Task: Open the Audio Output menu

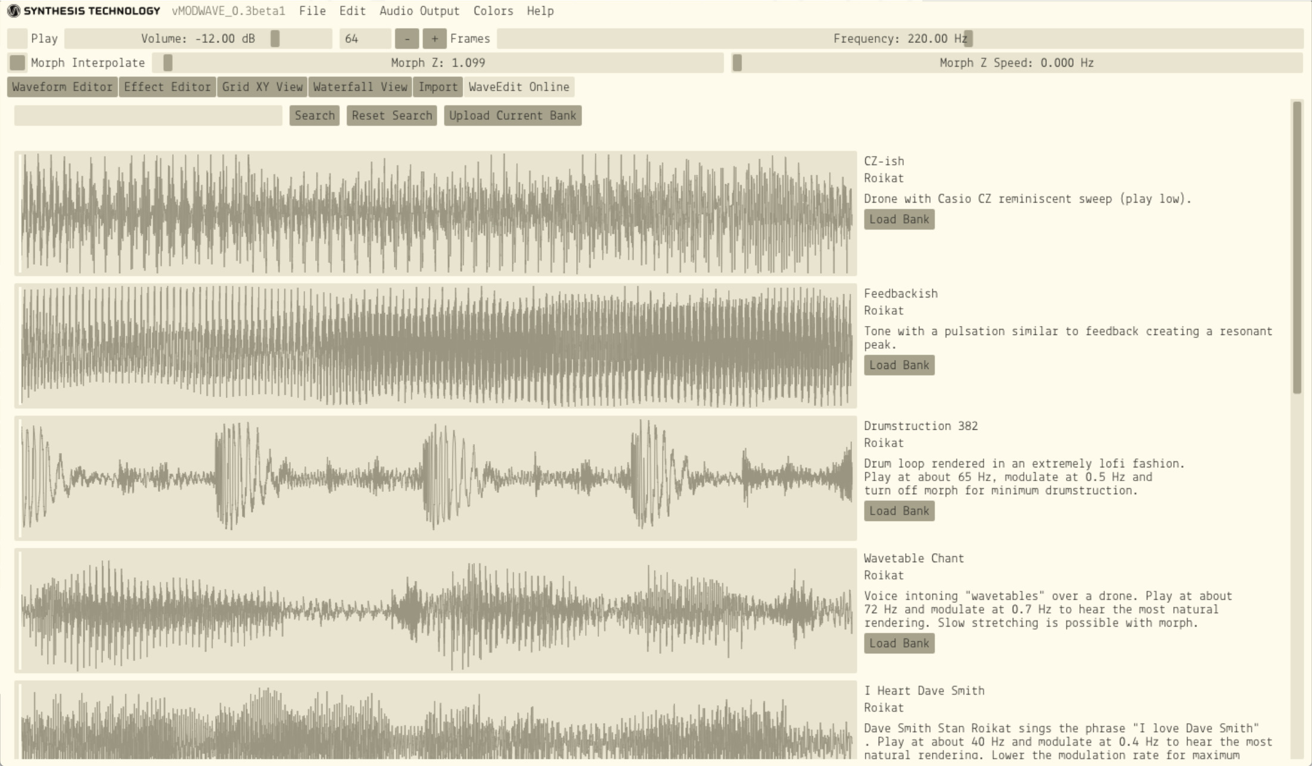Action: point(419,11)
